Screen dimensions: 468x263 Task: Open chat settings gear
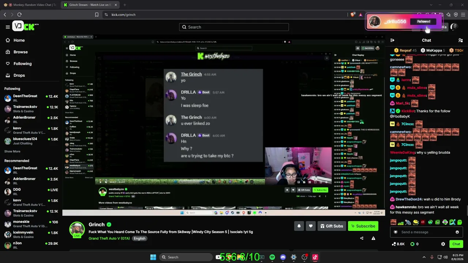click(x=443, y=244)
